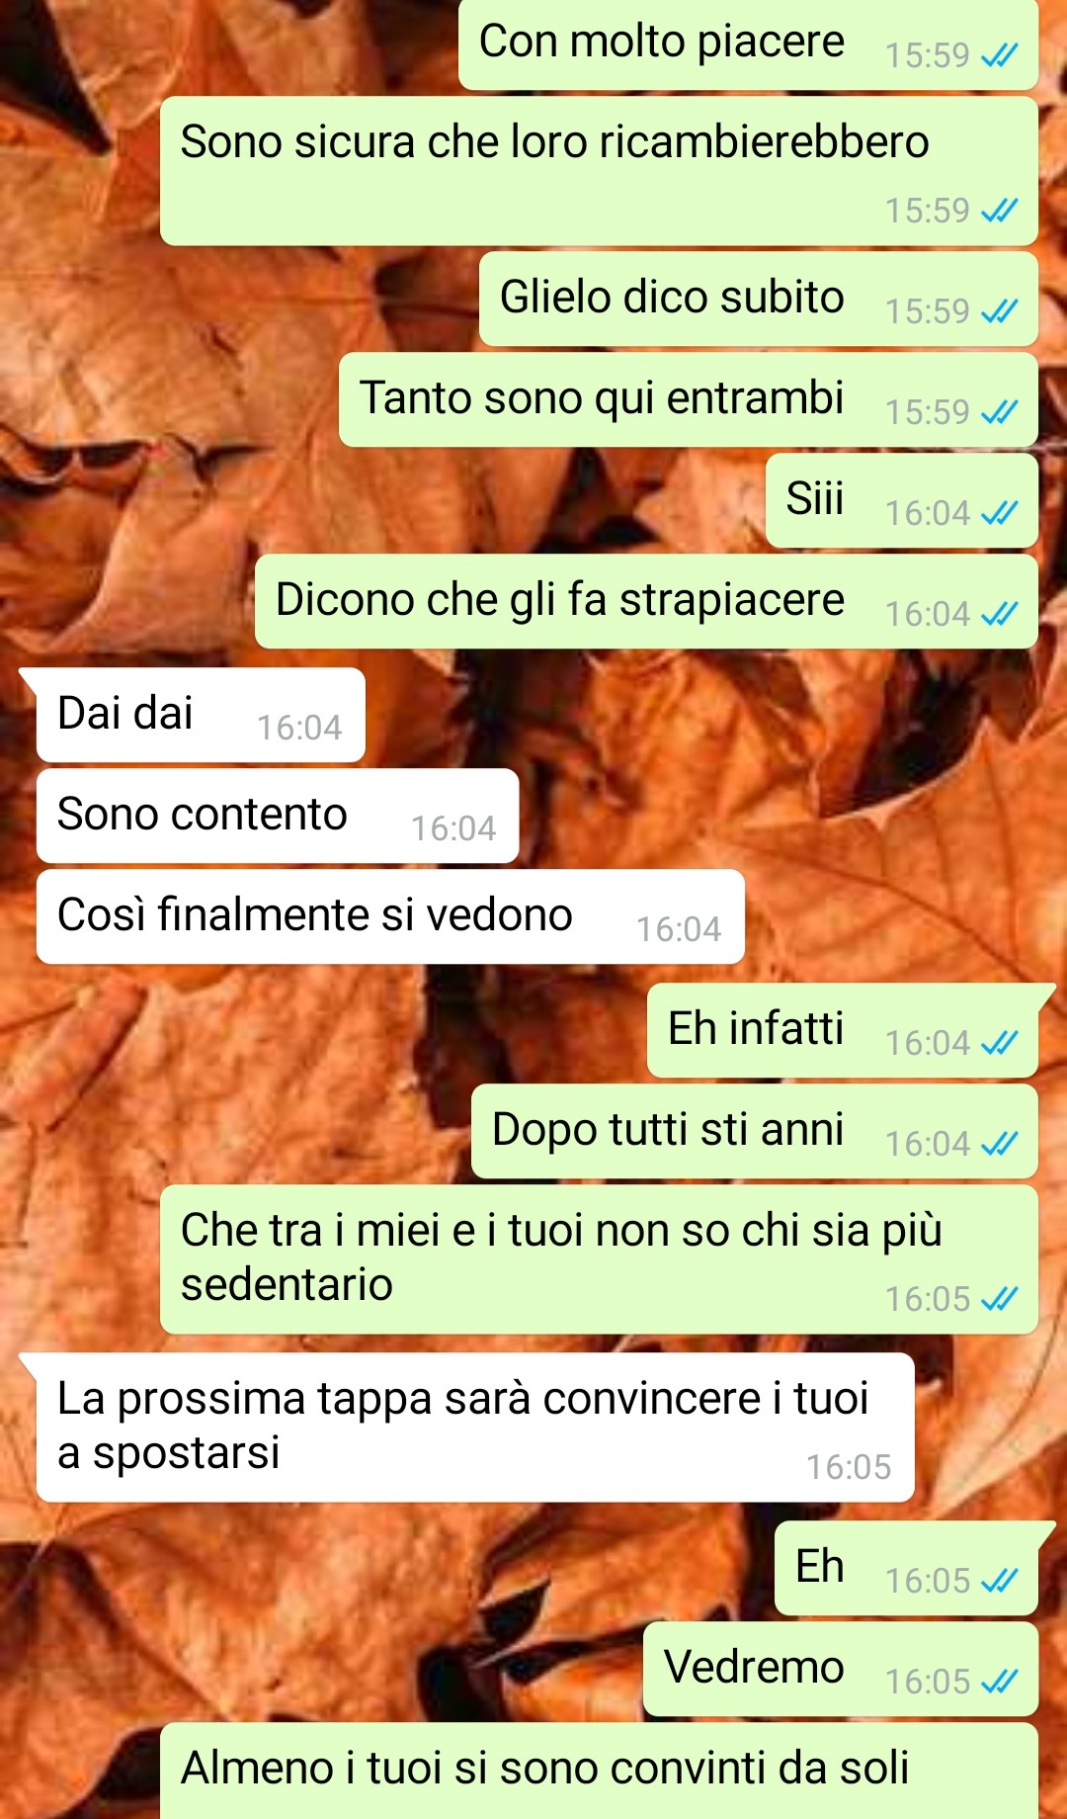Tap the 16:04 timestamp beside 'Sono contento'

(x=453, y=828)
